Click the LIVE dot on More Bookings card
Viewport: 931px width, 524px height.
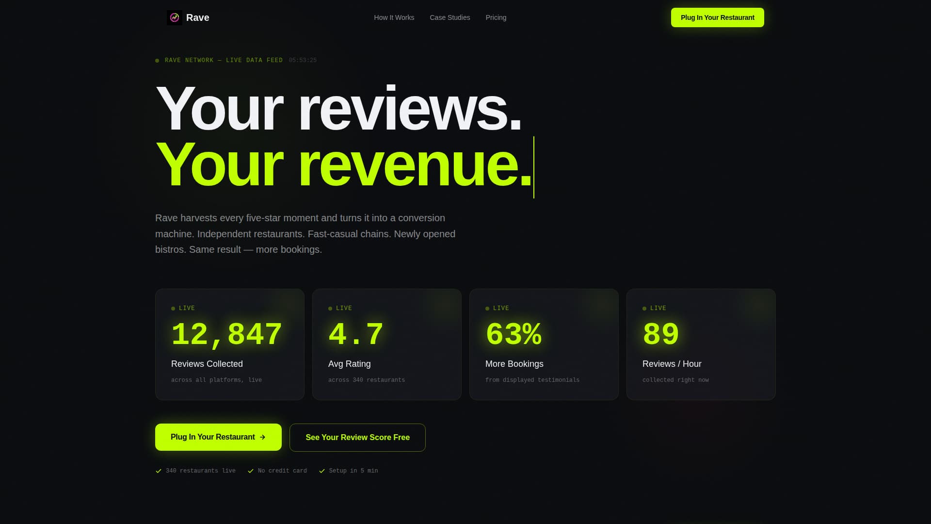click(x=487, y=309)
